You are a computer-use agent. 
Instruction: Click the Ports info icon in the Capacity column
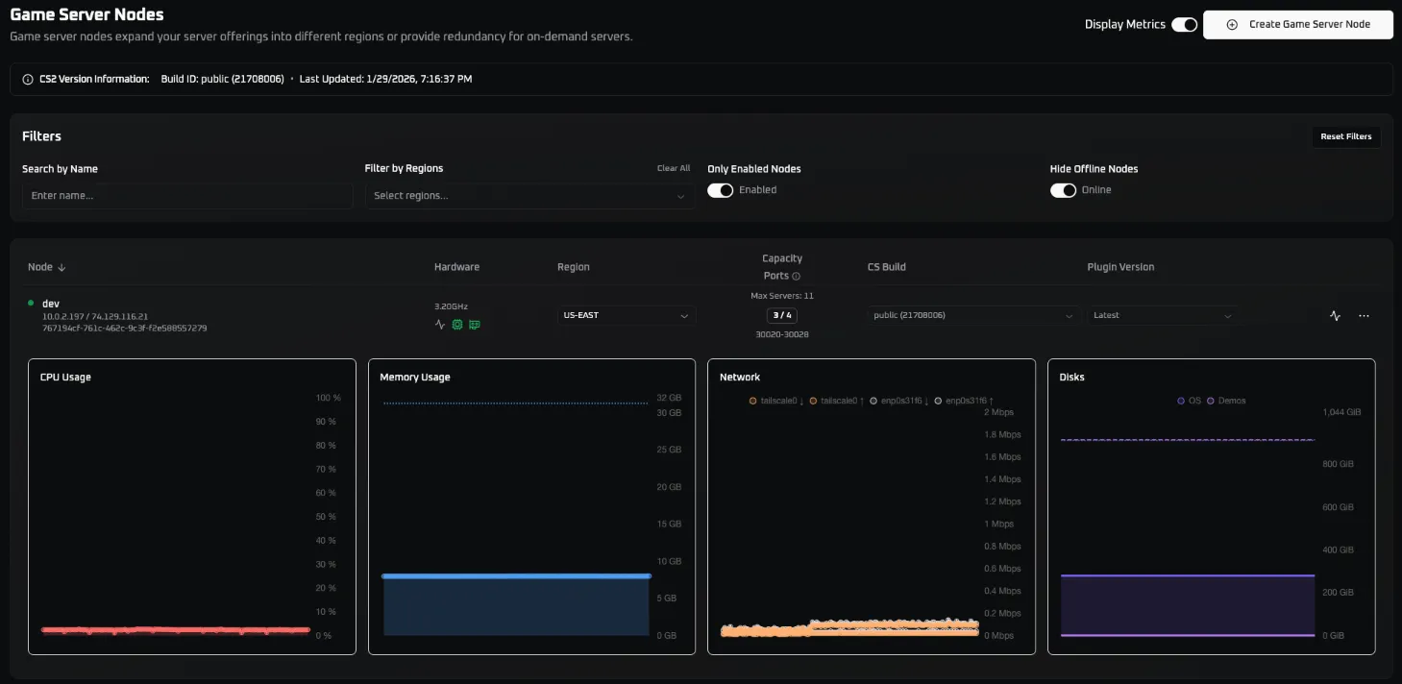pos(798,276)
